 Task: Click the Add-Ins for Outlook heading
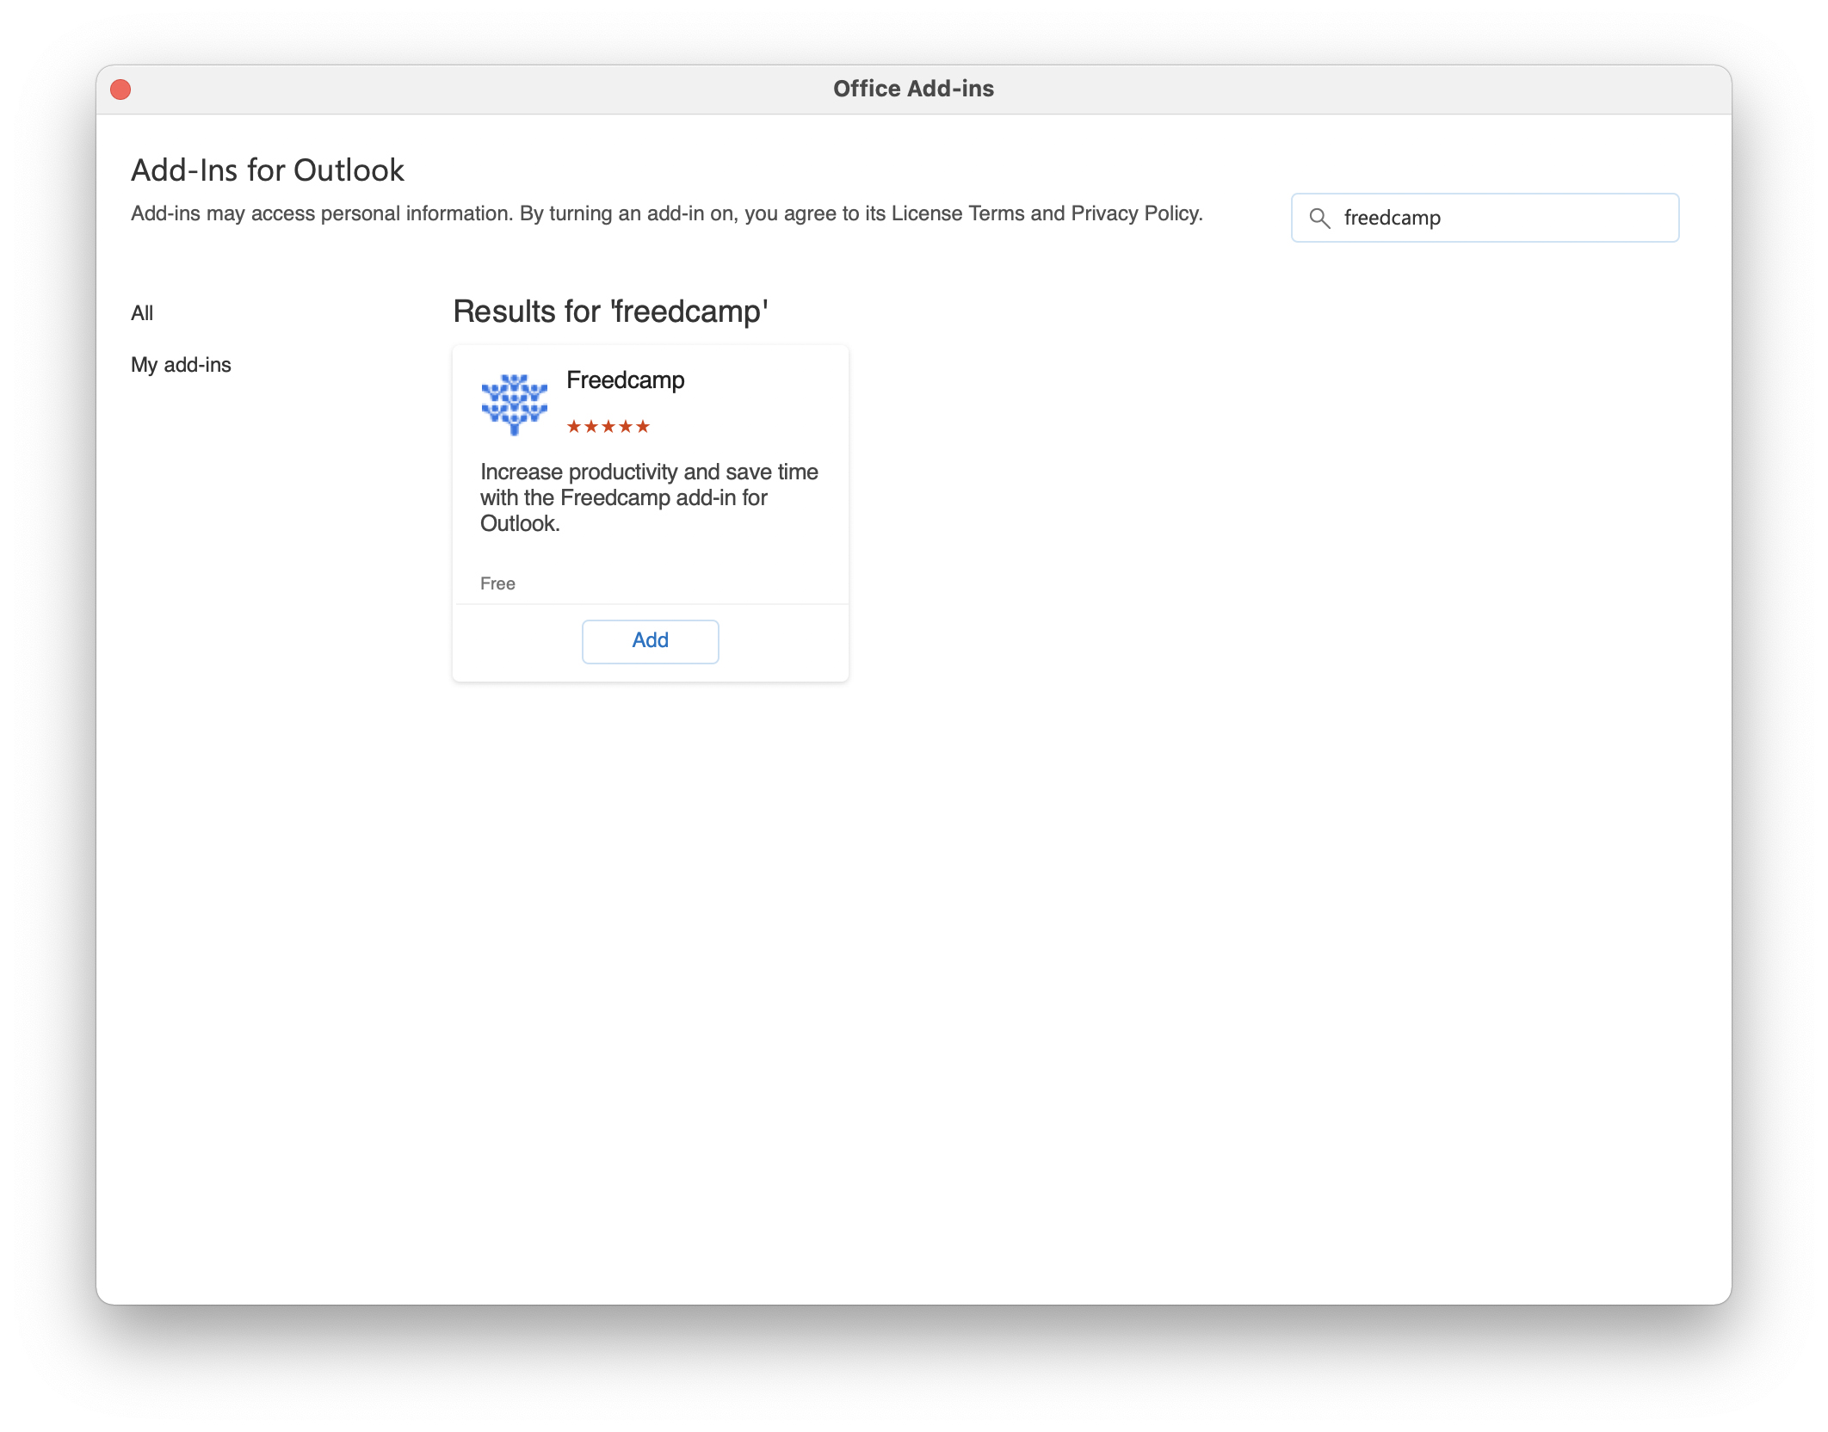(x=268, y=170)
